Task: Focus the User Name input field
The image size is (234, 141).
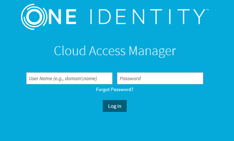Action: click(x=69, y=78)
